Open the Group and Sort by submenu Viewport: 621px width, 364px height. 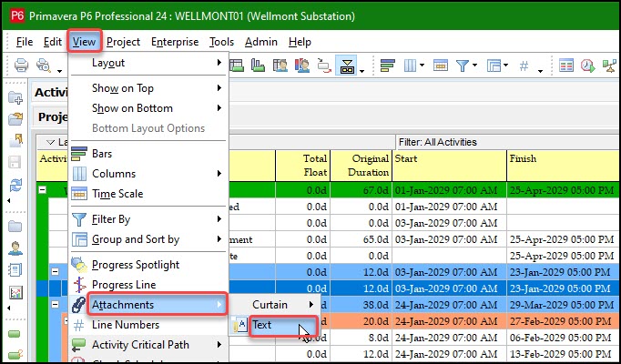(x=148, y=239)
